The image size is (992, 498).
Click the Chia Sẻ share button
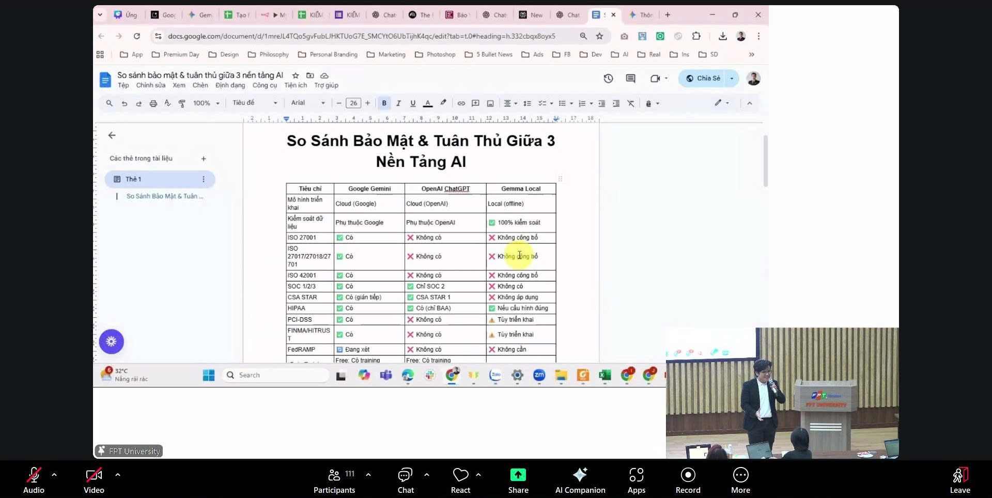(703, 79)
